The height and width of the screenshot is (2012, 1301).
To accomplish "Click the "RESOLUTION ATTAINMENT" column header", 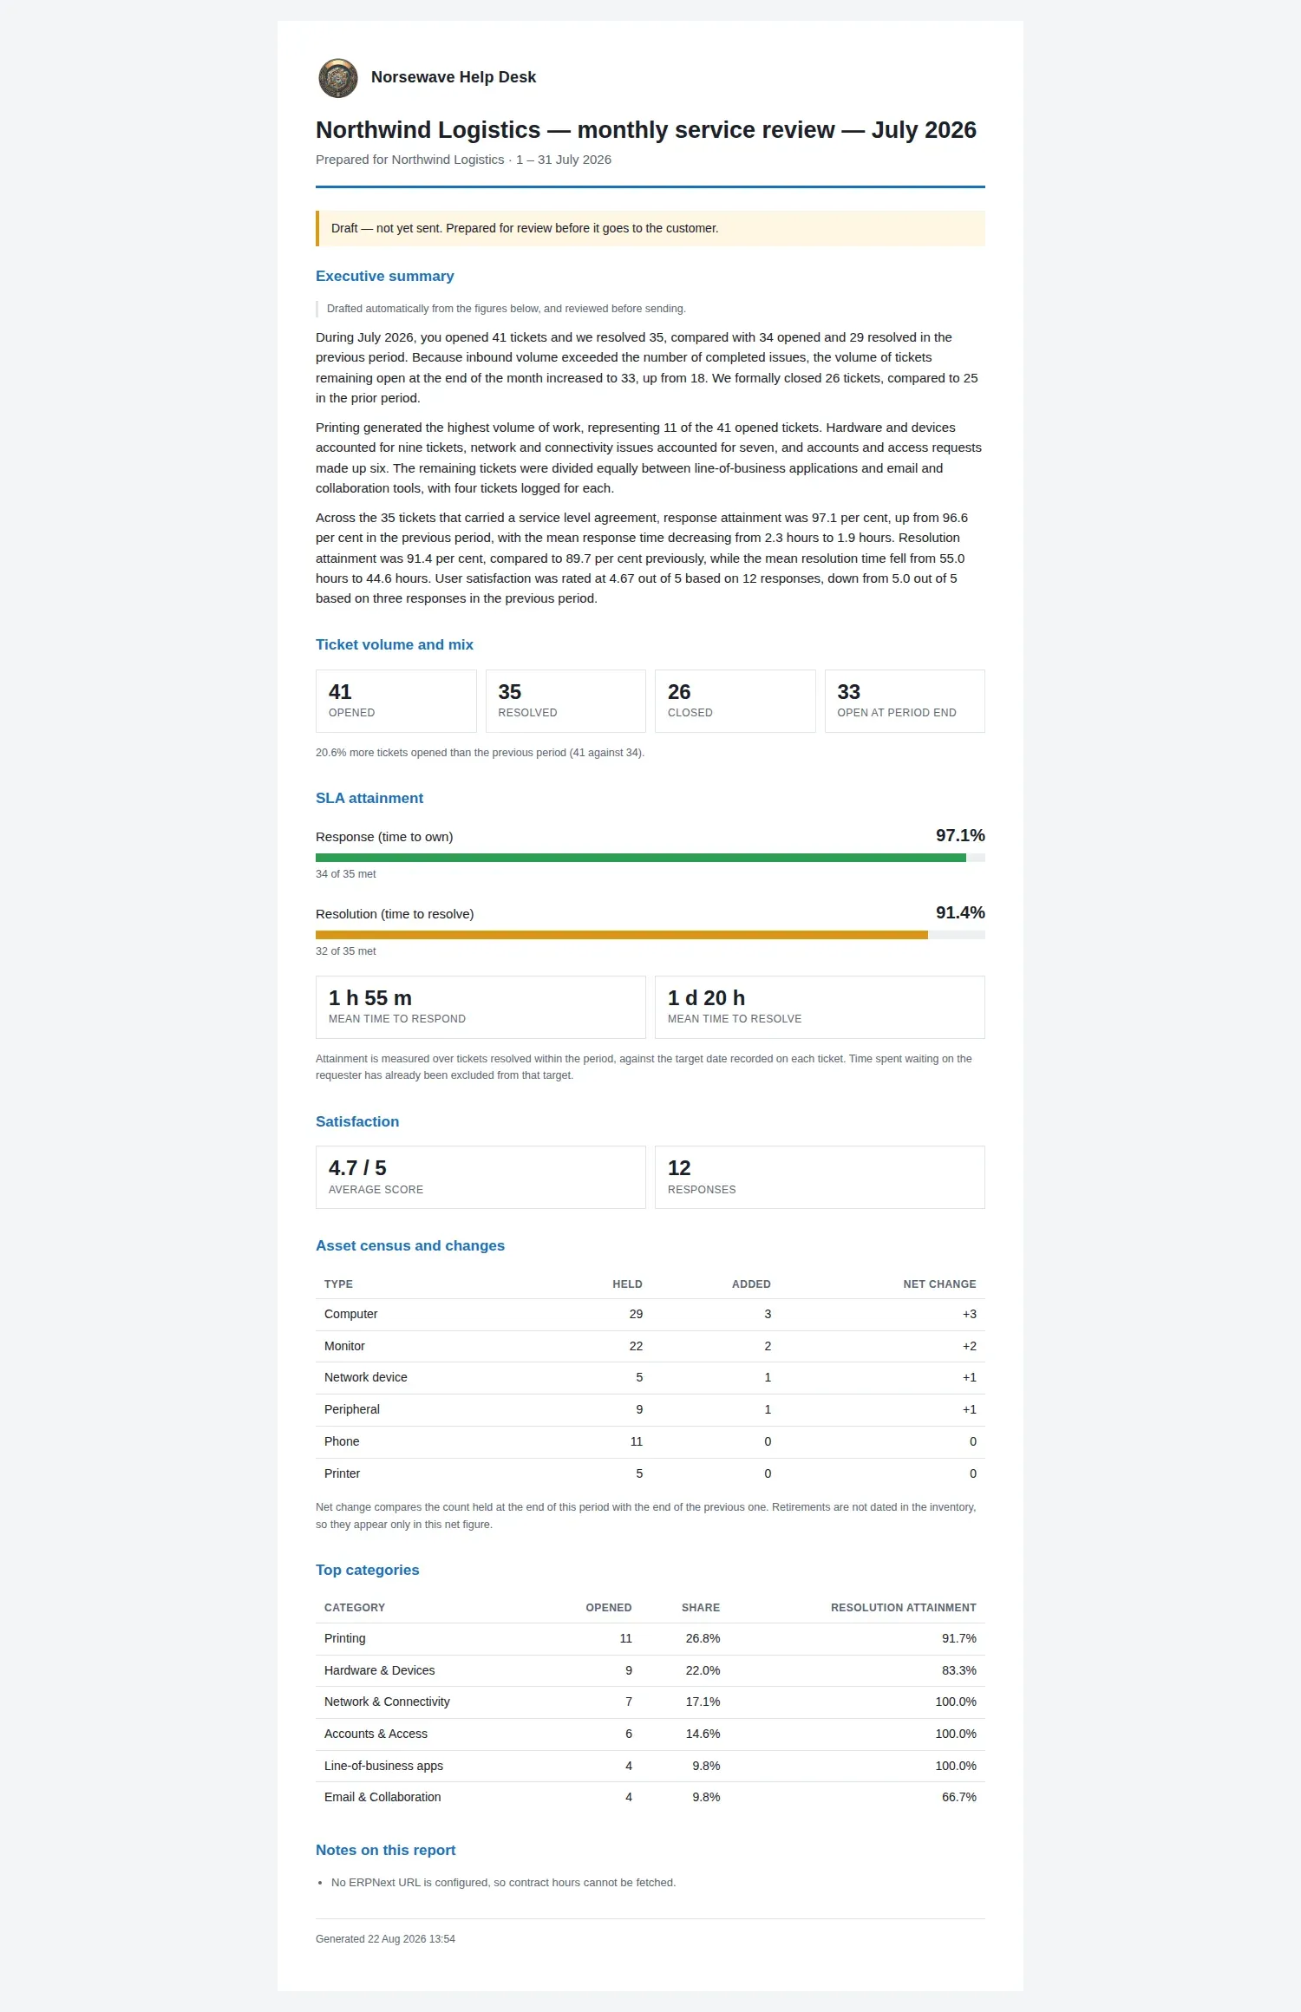I will [904, 1608].
